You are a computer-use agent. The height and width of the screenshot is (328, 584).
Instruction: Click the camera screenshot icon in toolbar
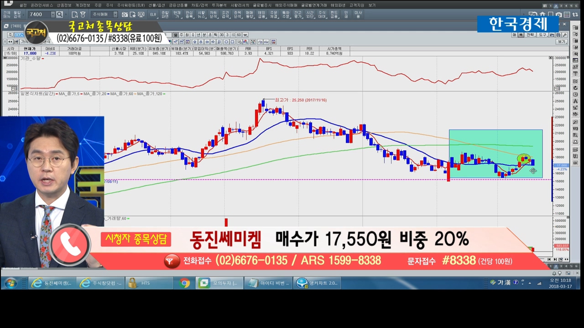[125, 15]
